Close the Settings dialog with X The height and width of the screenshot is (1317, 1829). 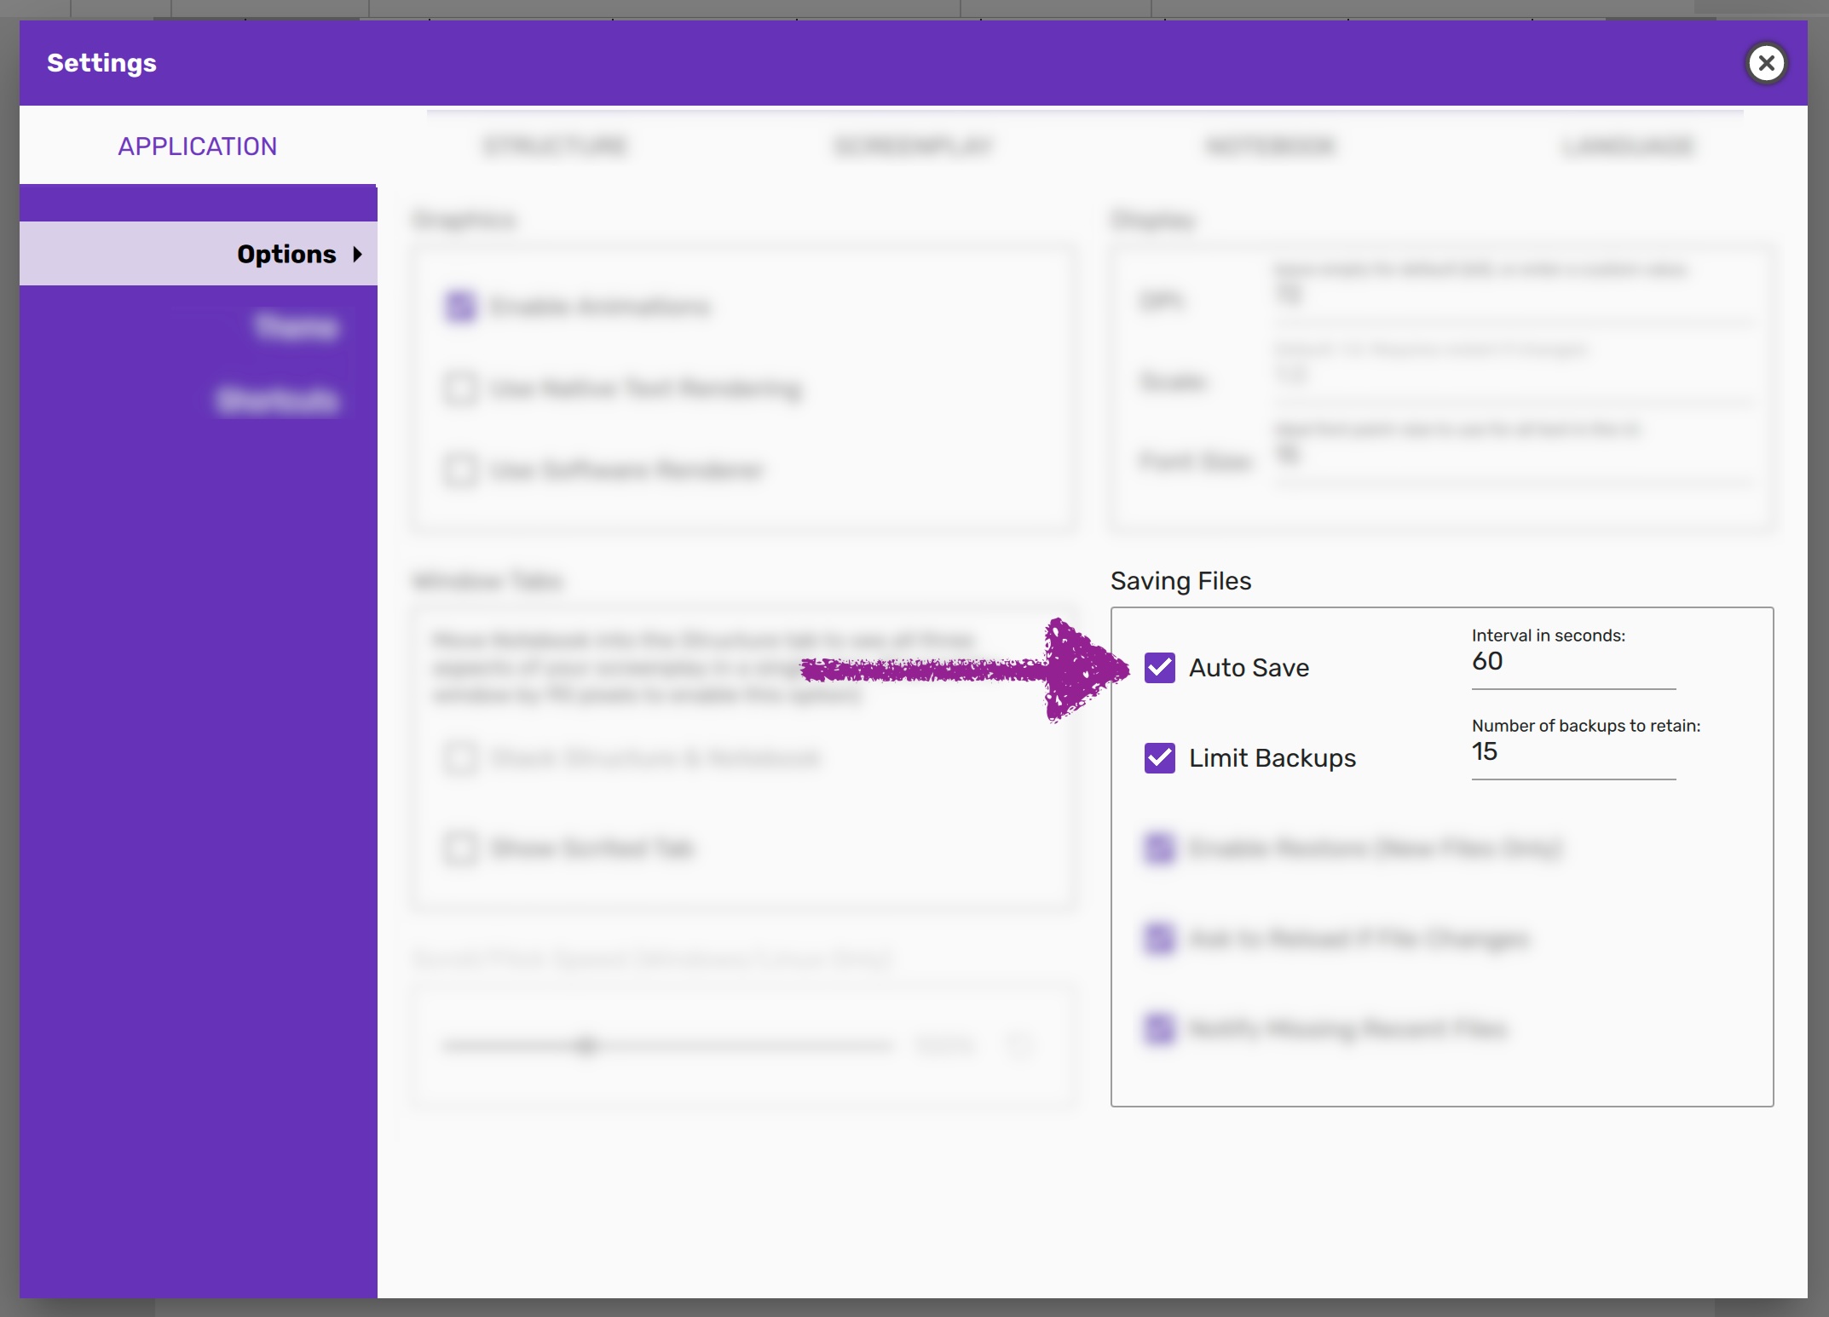tap(1766, 63)
